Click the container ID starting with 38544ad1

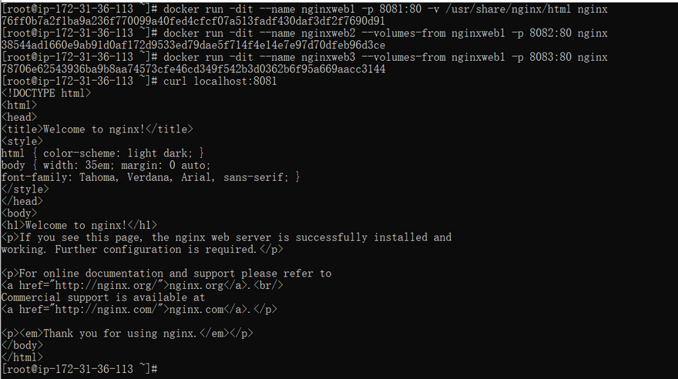coord(193,45)
